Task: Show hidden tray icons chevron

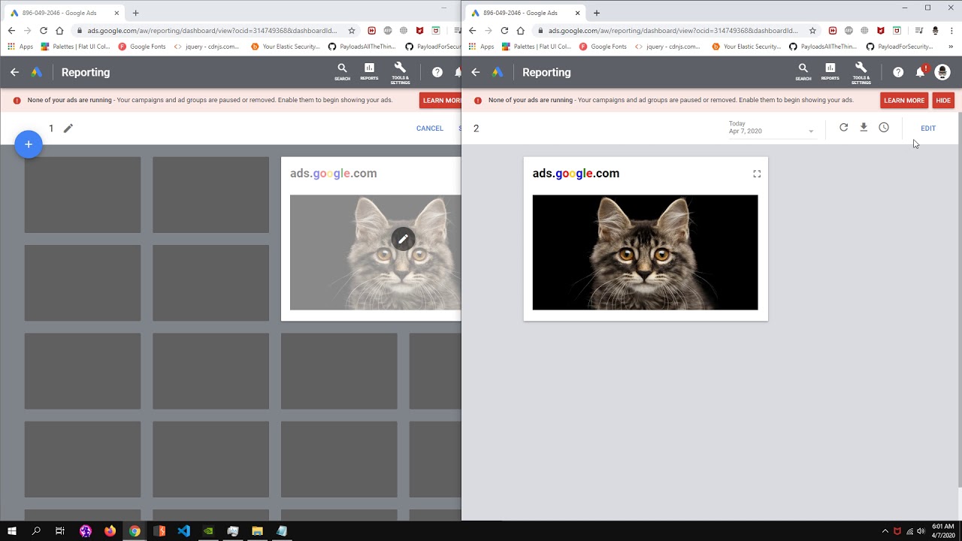Action: pos(885,531)
